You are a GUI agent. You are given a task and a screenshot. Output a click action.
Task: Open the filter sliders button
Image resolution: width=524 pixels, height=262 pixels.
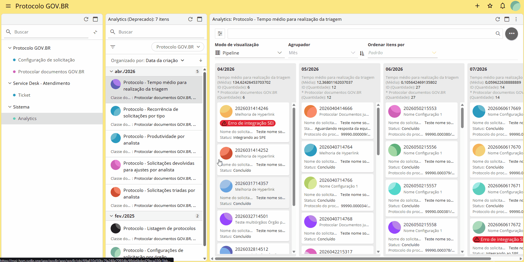(x=220, y=33)
